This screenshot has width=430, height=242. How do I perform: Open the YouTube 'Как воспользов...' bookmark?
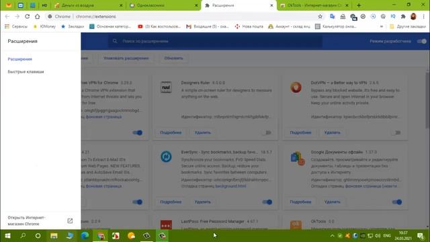pos(159,26)
